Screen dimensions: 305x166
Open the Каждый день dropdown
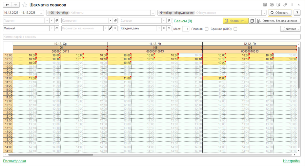[x=159, y=28]
